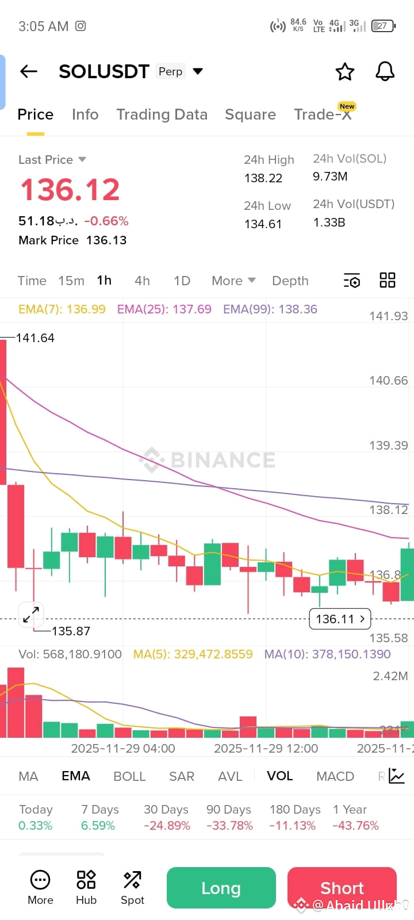Viewport: 414px width, 920px height.
Task: Tap the SOLUSDT pair title
Action: 104,71
